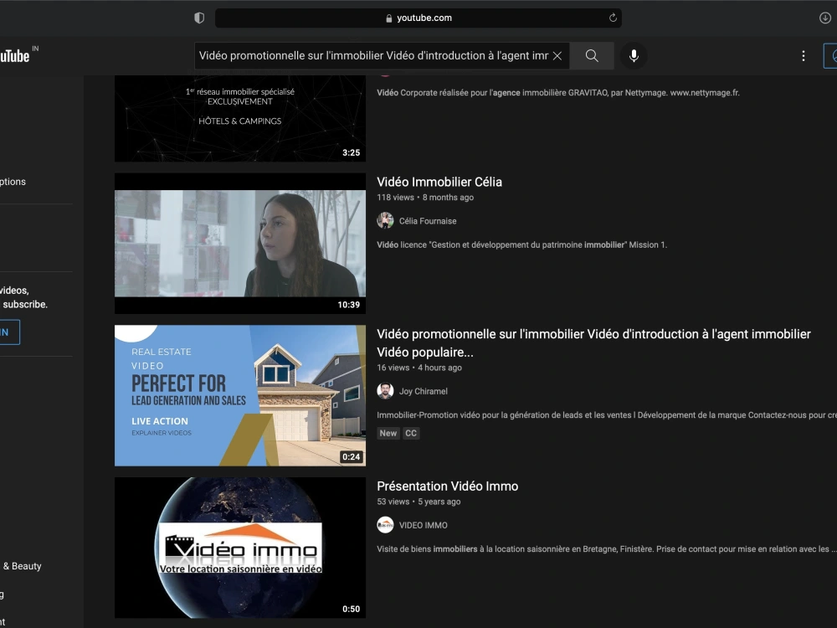
Task: Click Joy Chiramel channel avatar
Action: pos(385,391)
